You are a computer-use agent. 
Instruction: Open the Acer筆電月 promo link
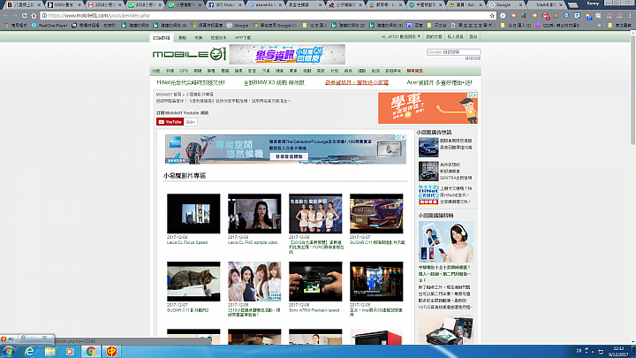point(439,82)
